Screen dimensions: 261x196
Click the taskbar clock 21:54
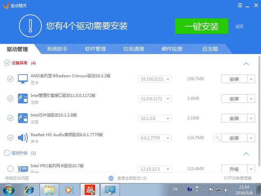244,187
